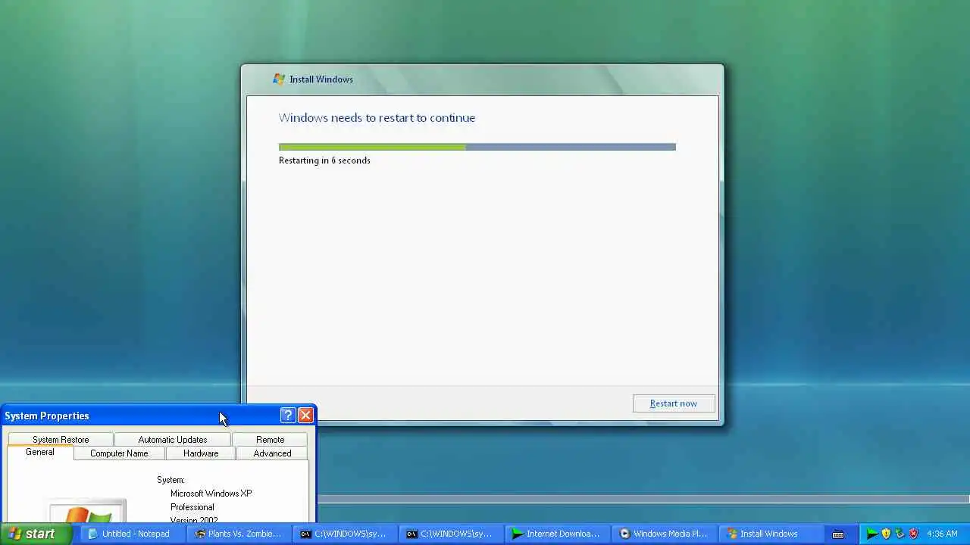
Task: Switch to Windows Media Player taskbar button
Action: [x=665, y=534]
